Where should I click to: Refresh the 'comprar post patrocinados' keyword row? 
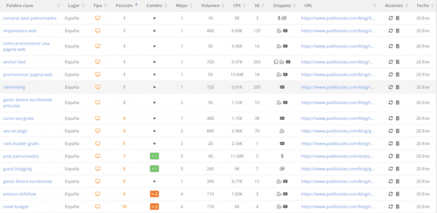[390, 18]
